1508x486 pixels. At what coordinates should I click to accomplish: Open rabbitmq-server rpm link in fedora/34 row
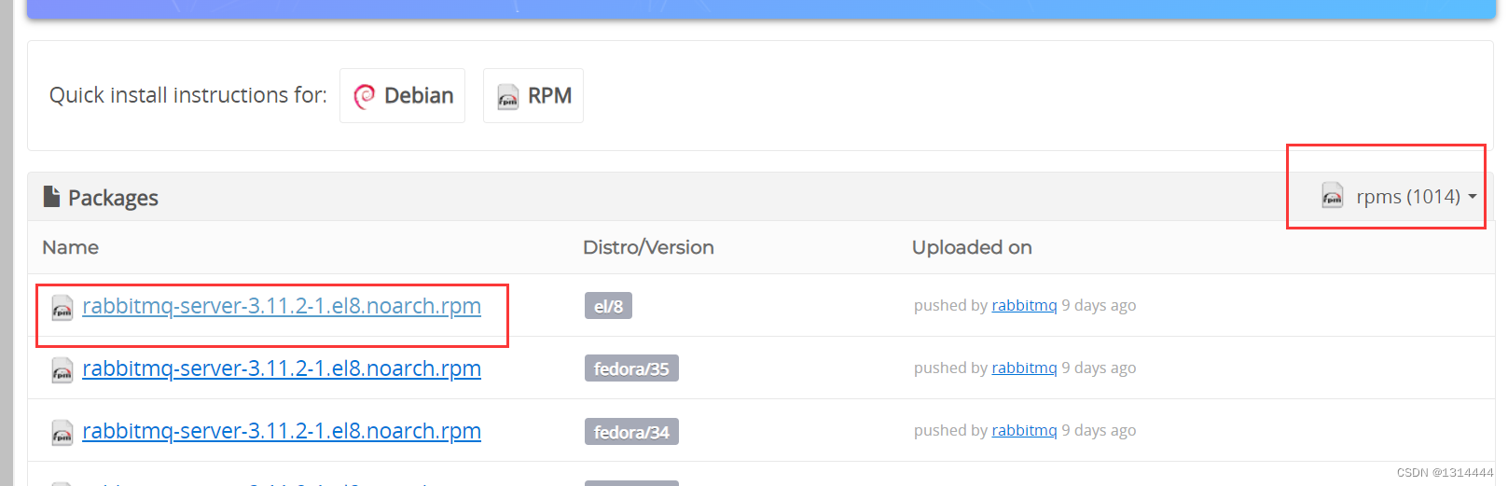coord(282,431)
